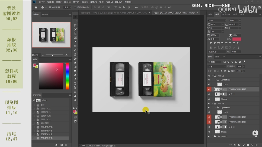Select the Polygonal Lasso tool
The height and width of the screenshot is (147, 262).
coord(75,25)
